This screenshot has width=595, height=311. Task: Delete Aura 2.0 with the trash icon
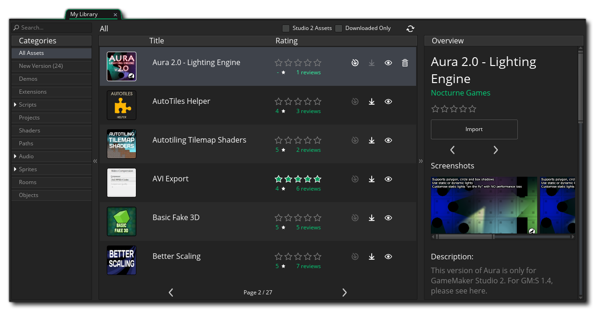pyautogui.click(x=405, y=63)
